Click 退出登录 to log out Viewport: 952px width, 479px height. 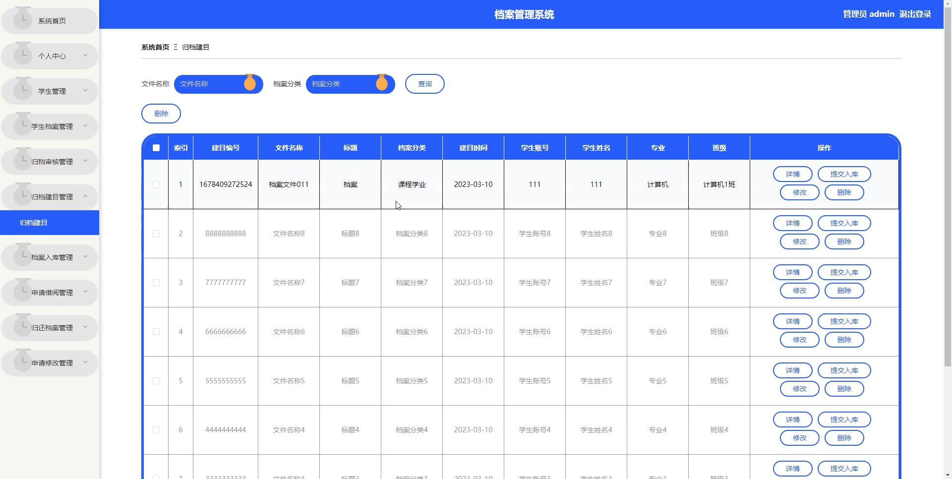click(x=915, y=14)
